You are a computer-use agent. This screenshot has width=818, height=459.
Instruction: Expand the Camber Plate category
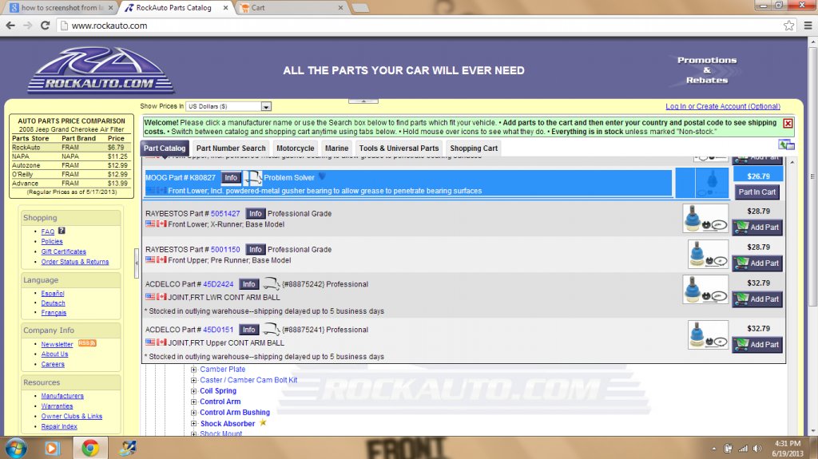point(193,370)
